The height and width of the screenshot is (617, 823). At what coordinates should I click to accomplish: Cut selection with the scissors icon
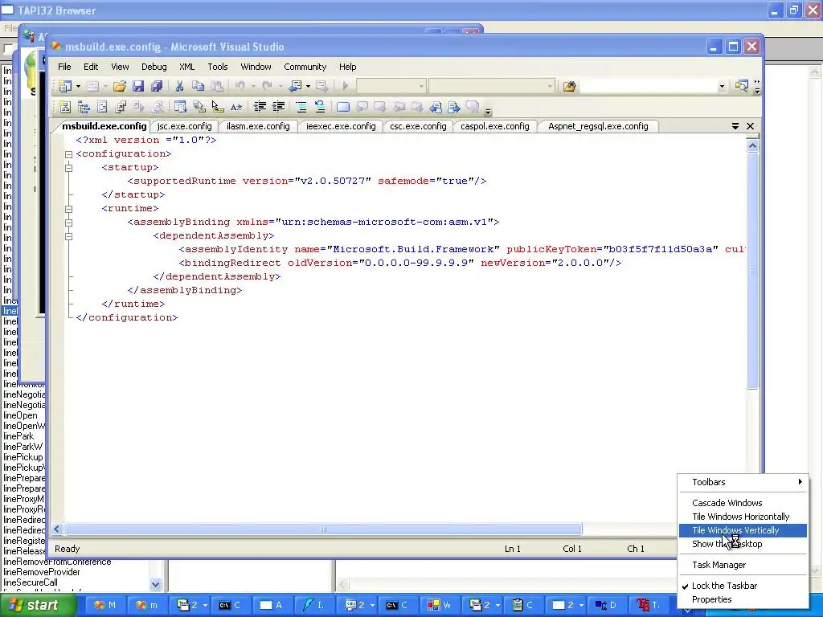(x=179, y=86)
